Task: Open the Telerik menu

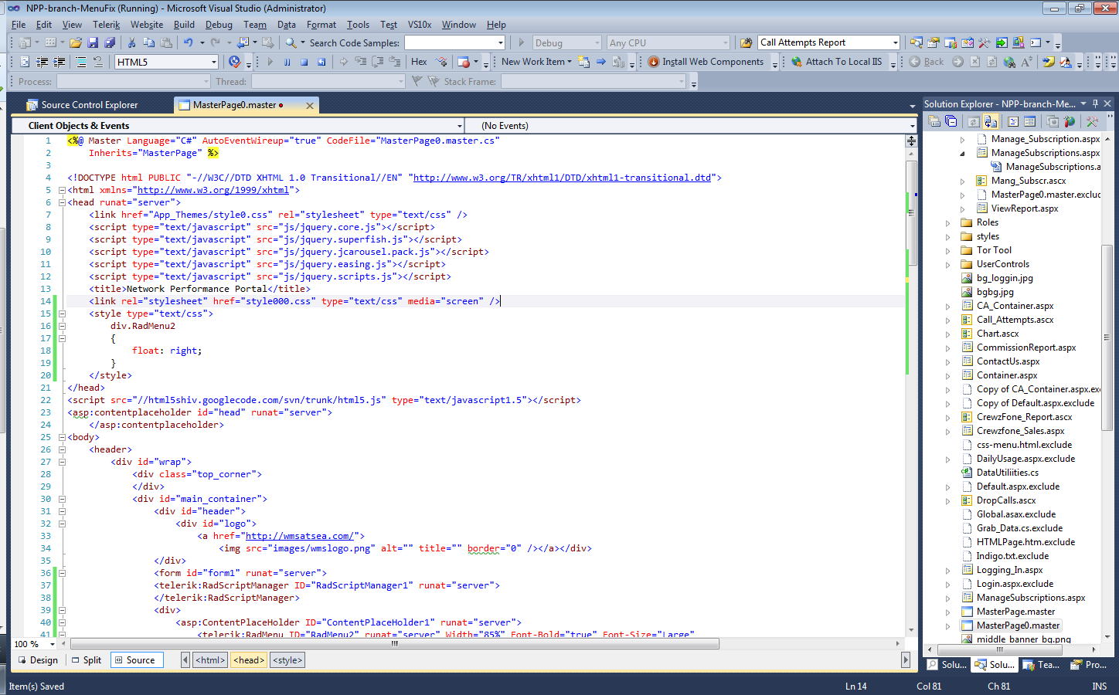Action: pos(106,25)
